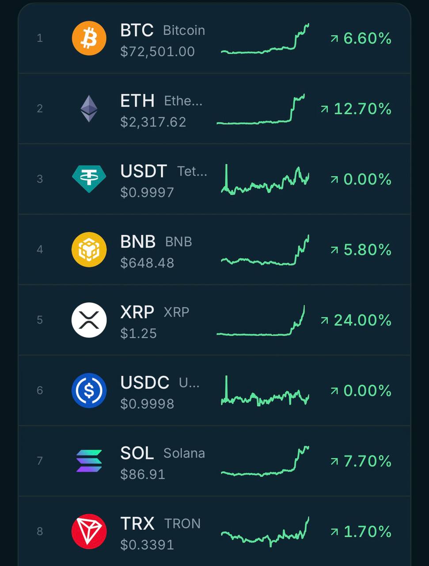
Task: Select the SOL Solana name label
Action: click(184, 453)
